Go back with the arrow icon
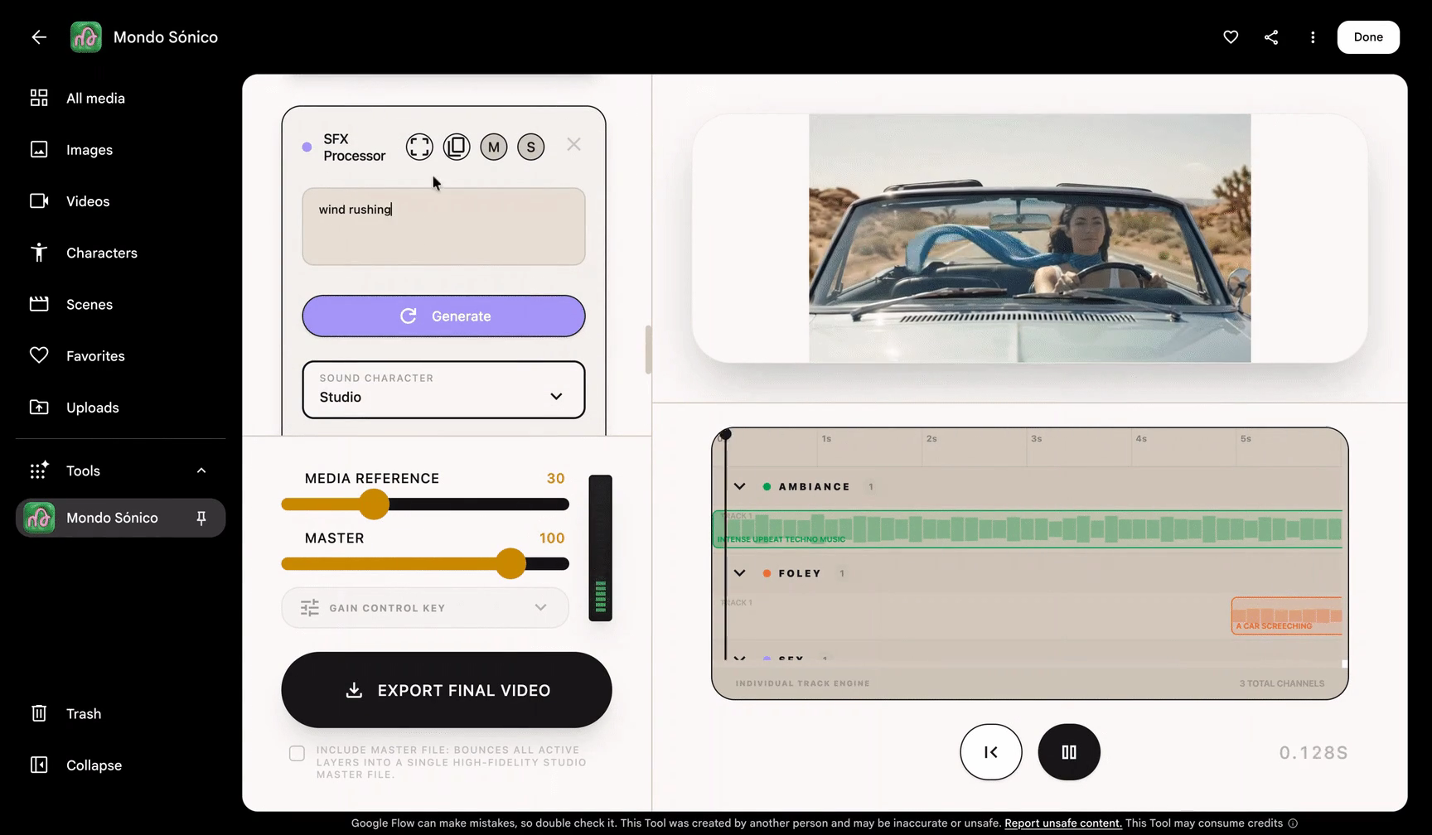Image resolution: width=1432 pixels, height=835 pixels. pos(39,36)
